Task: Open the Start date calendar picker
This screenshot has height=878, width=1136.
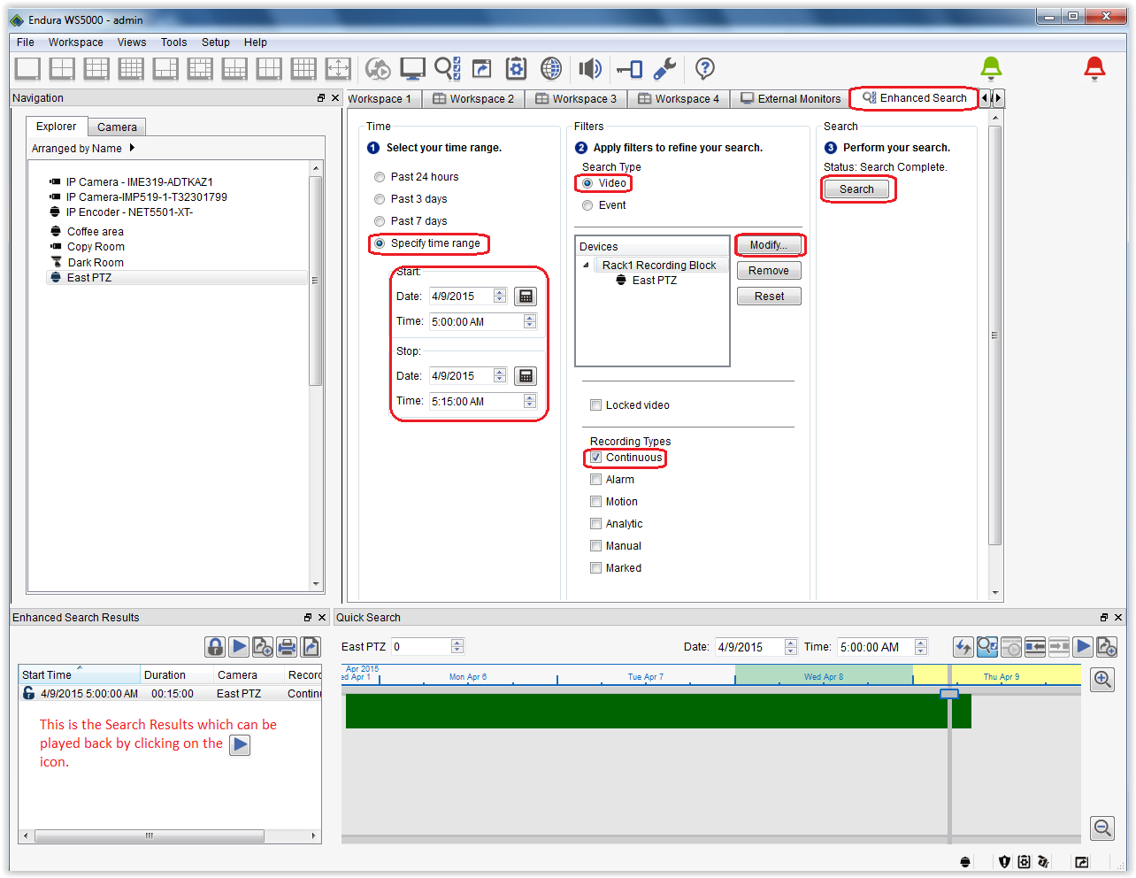Action: [526, 296]
